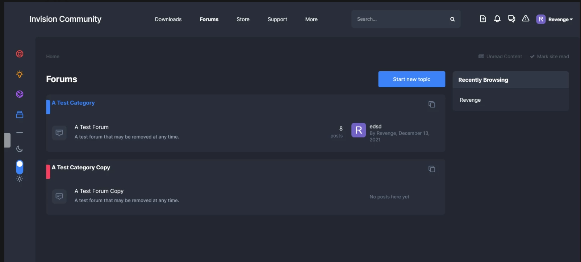
Task: Expand the sidebar via the grey handle
Action: [7, 140]
